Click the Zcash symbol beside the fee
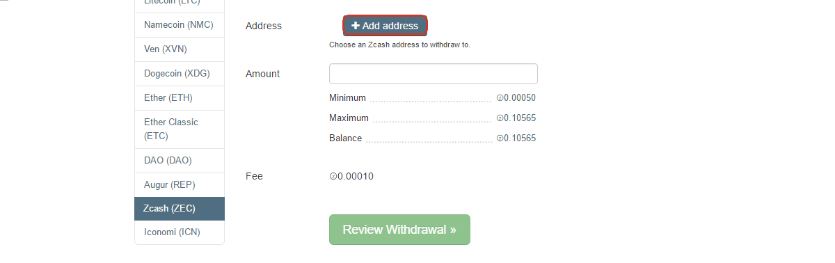The height and width of the screenshot is (263, 835). pos(333,177)
